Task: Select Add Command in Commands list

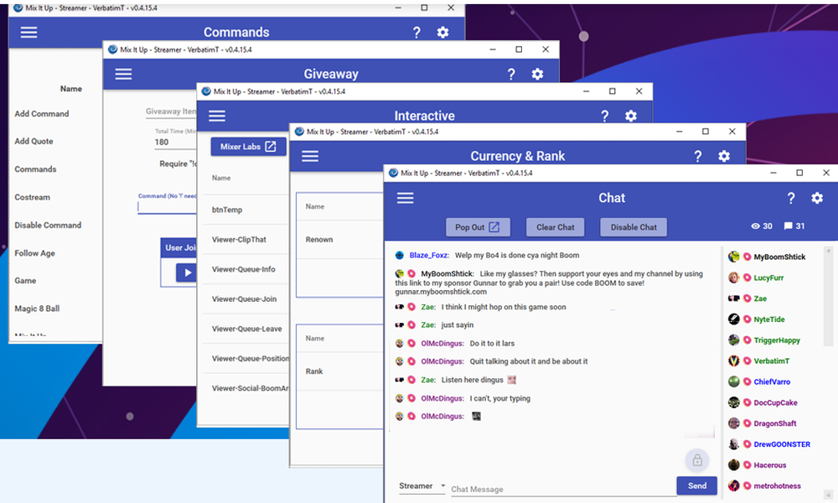Action: click(x=42, y=114)
